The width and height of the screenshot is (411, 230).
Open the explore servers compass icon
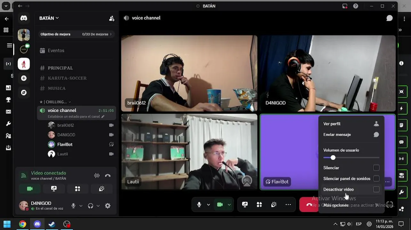[24, 92]
